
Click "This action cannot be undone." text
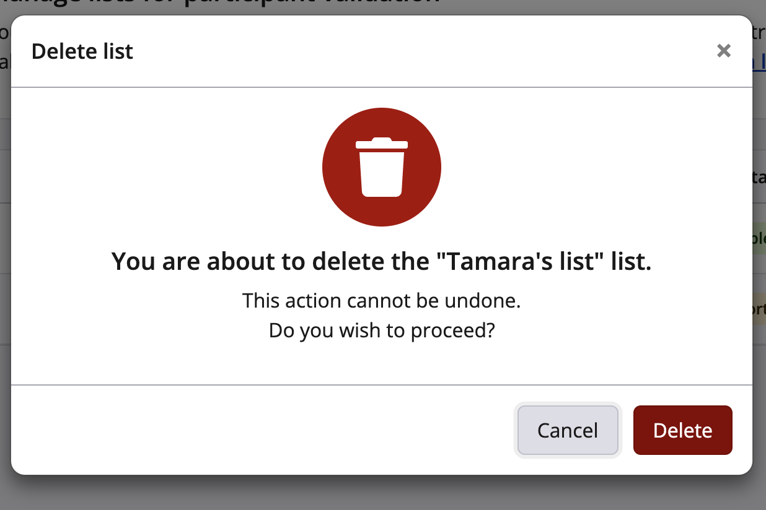point(381,301)
